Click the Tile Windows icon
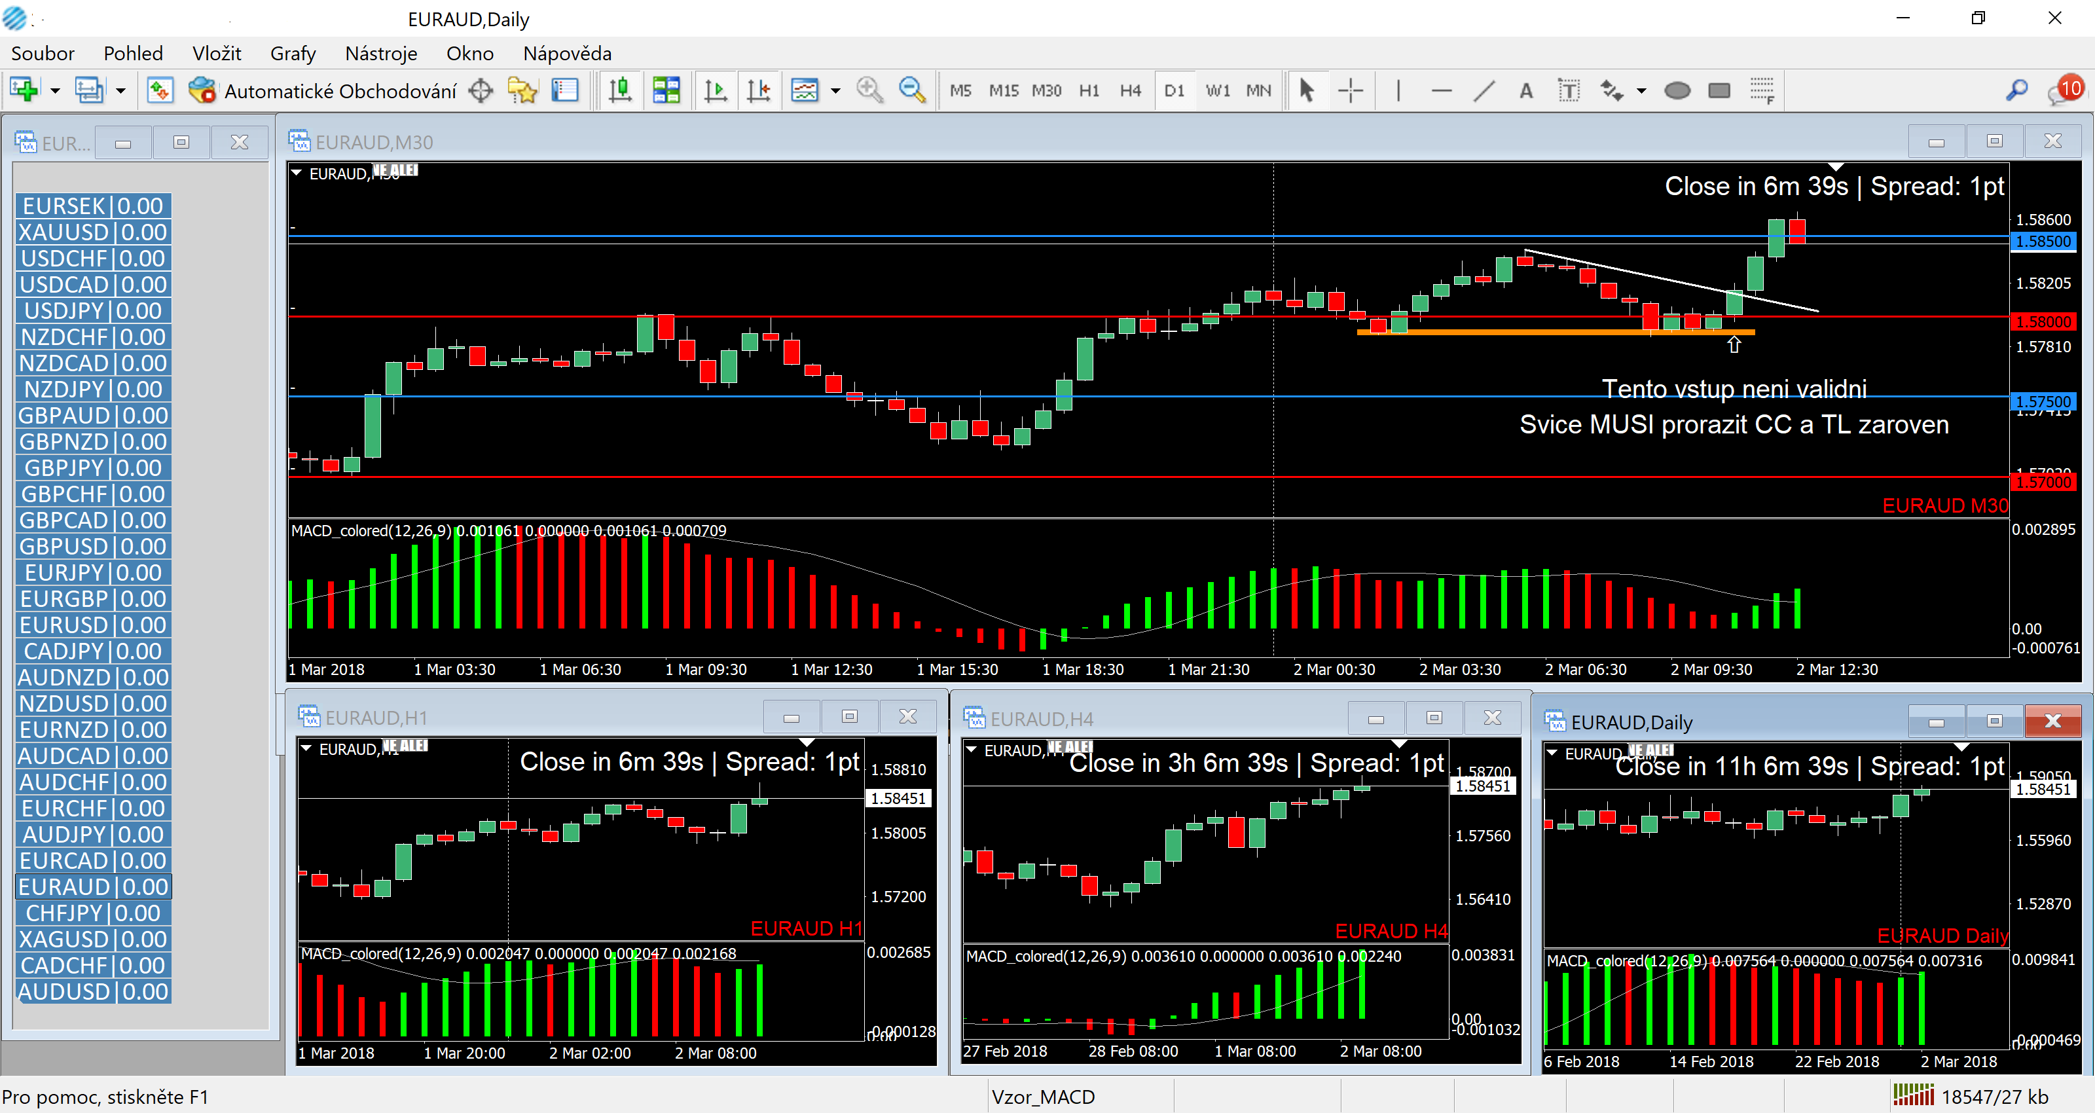The width and height of the screenshot is (2095, 1113). [x=666, y=90]
